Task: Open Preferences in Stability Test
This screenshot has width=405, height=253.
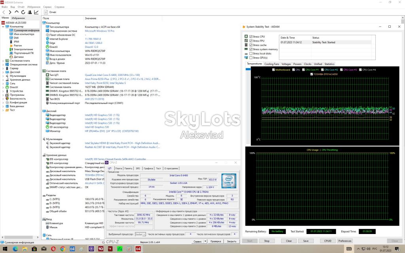Action: [345, 241]
